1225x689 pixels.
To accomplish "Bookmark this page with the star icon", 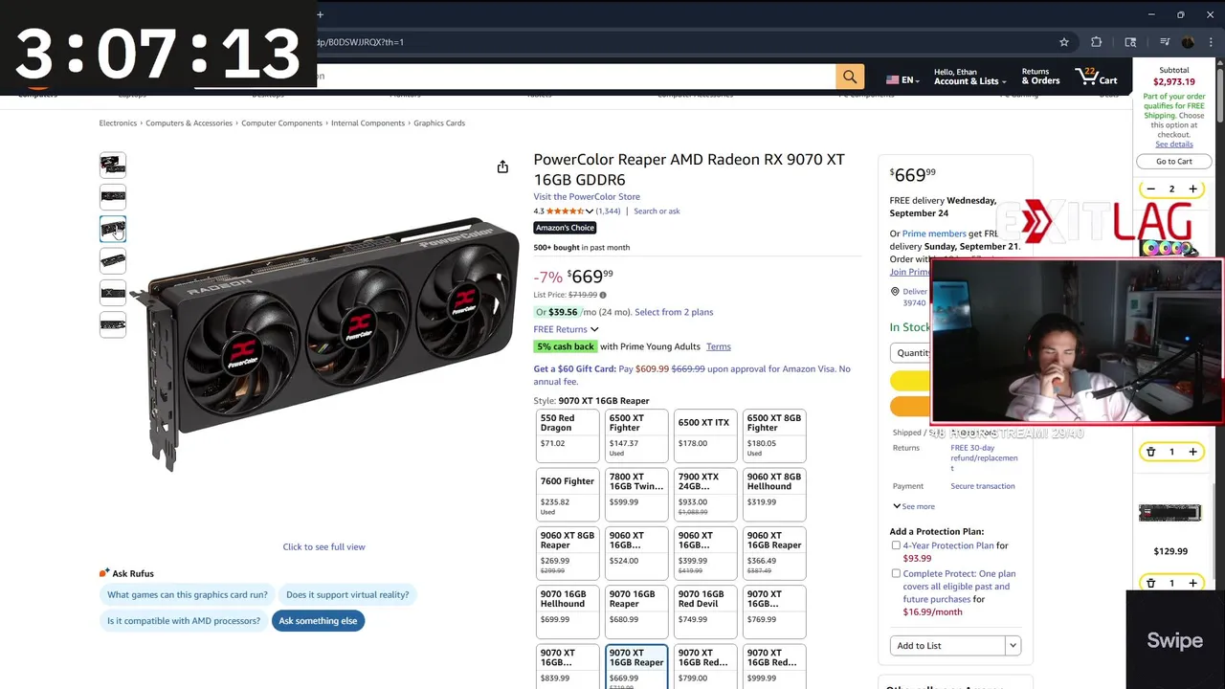I will pos(1063,42).
